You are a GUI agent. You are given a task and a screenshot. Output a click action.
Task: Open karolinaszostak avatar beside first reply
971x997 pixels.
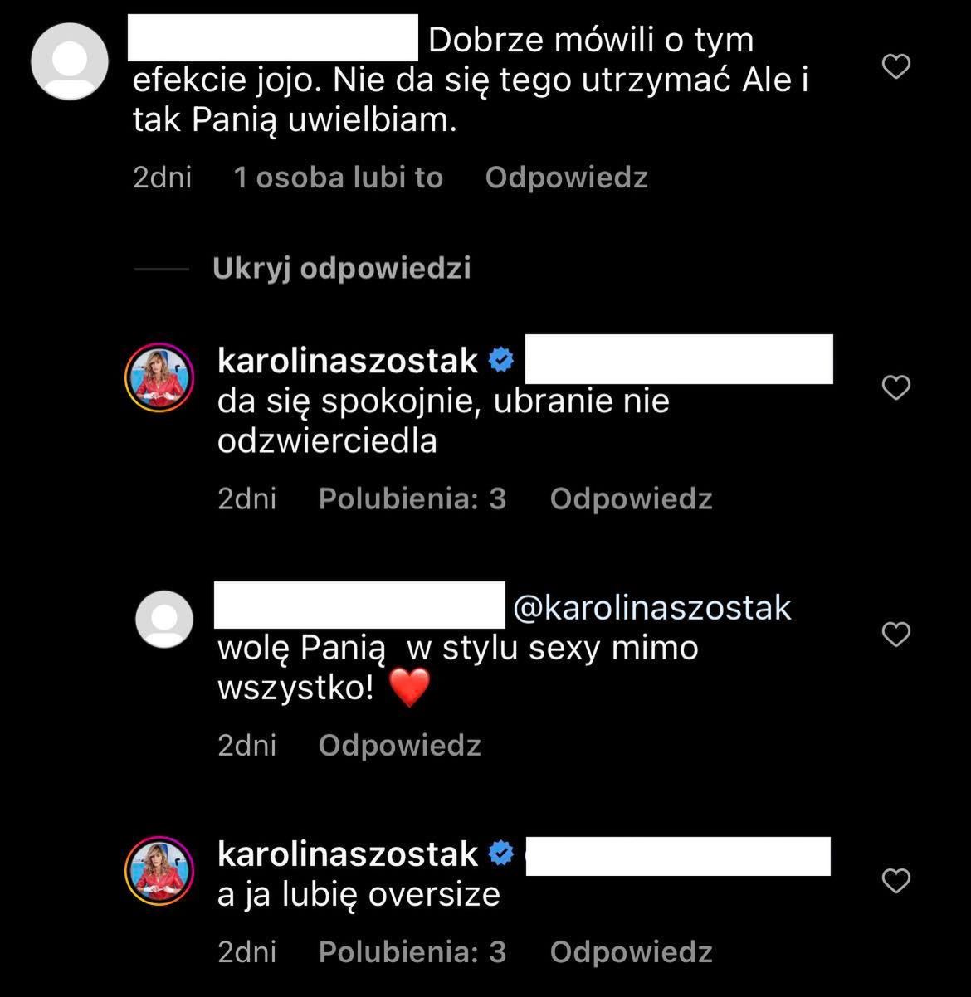(159, 377)
